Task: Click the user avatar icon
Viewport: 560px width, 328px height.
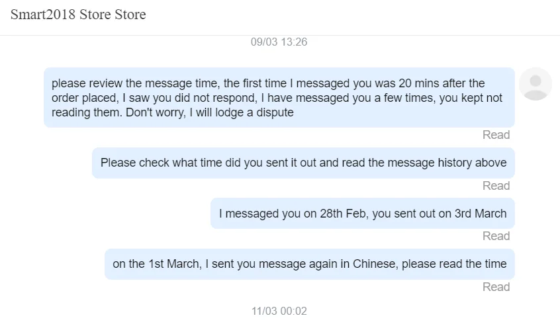Action: pyautogui.click(x=535, y=84)
